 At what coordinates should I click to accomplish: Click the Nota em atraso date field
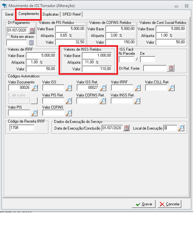[x=17, y=43]
